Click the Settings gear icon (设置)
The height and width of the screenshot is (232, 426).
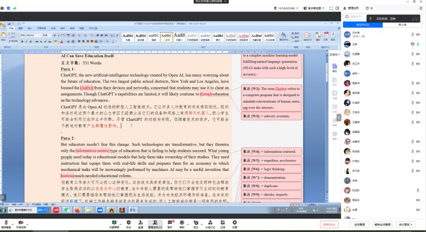(x=235, y=223)
